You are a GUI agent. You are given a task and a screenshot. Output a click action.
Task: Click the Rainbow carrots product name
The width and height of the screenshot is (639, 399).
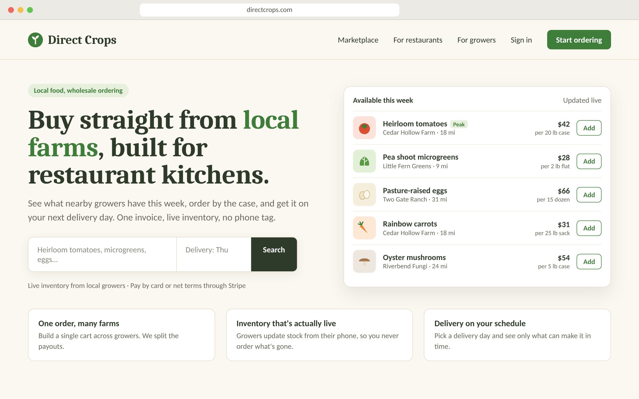(410, 224)
